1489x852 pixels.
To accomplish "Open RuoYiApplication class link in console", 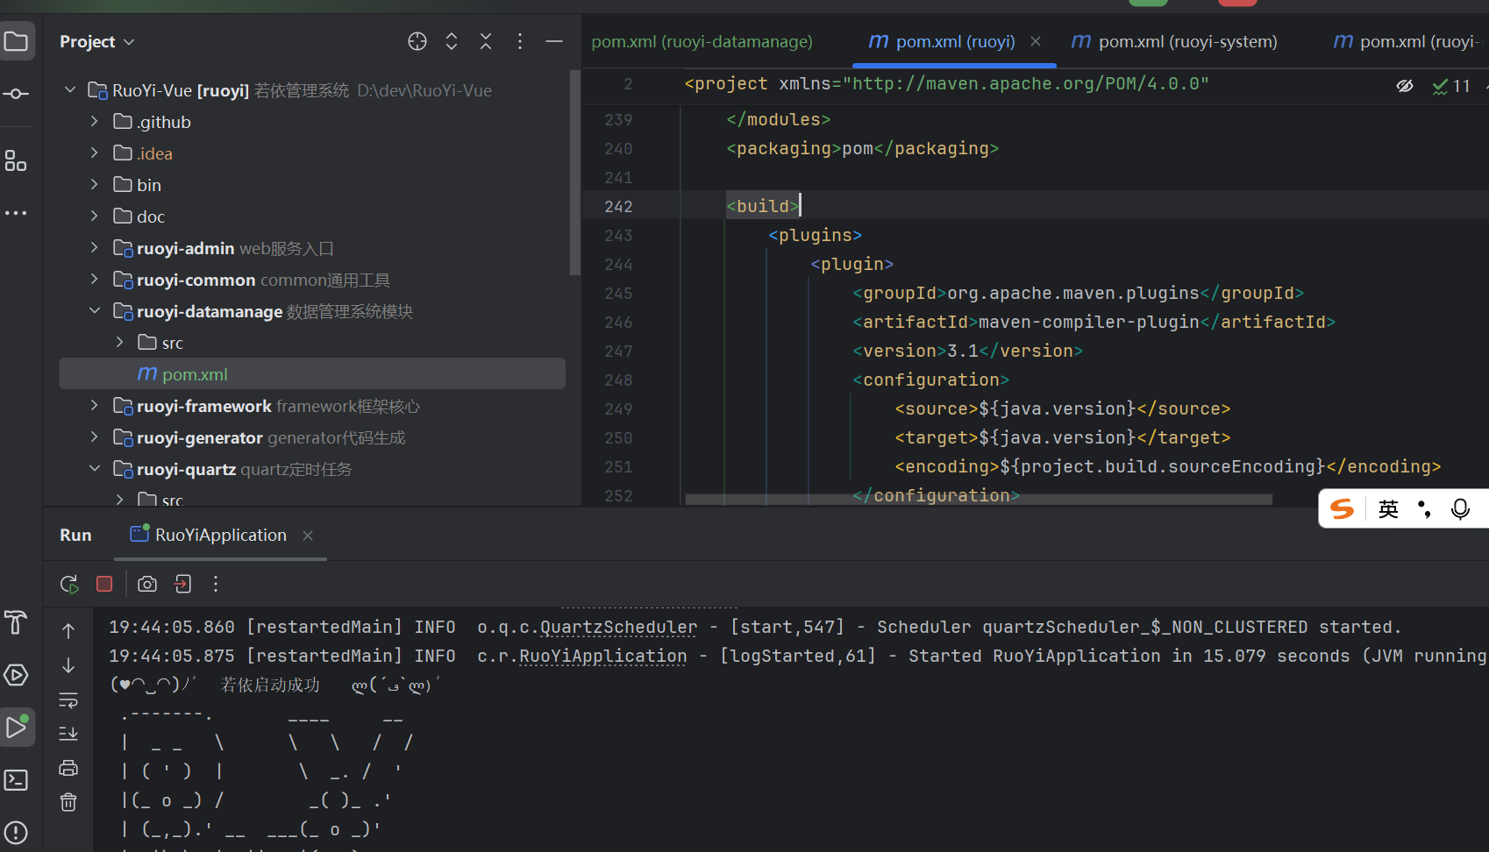I will [603, 656].
